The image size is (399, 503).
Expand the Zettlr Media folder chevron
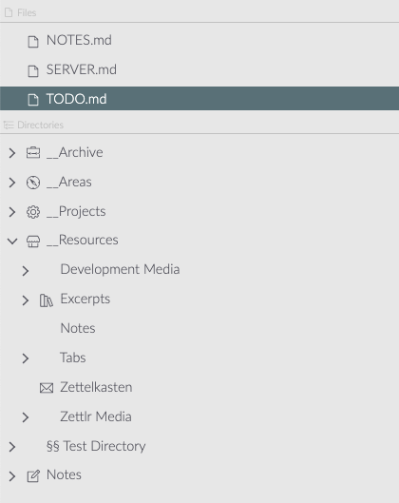(26, 417)
